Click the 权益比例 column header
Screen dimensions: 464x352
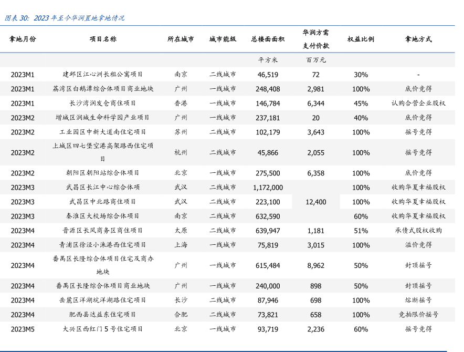coord(361,39)
